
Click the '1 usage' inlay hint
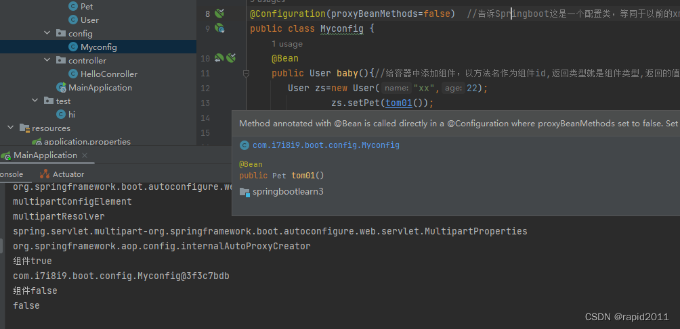click(x=287, y=44)
